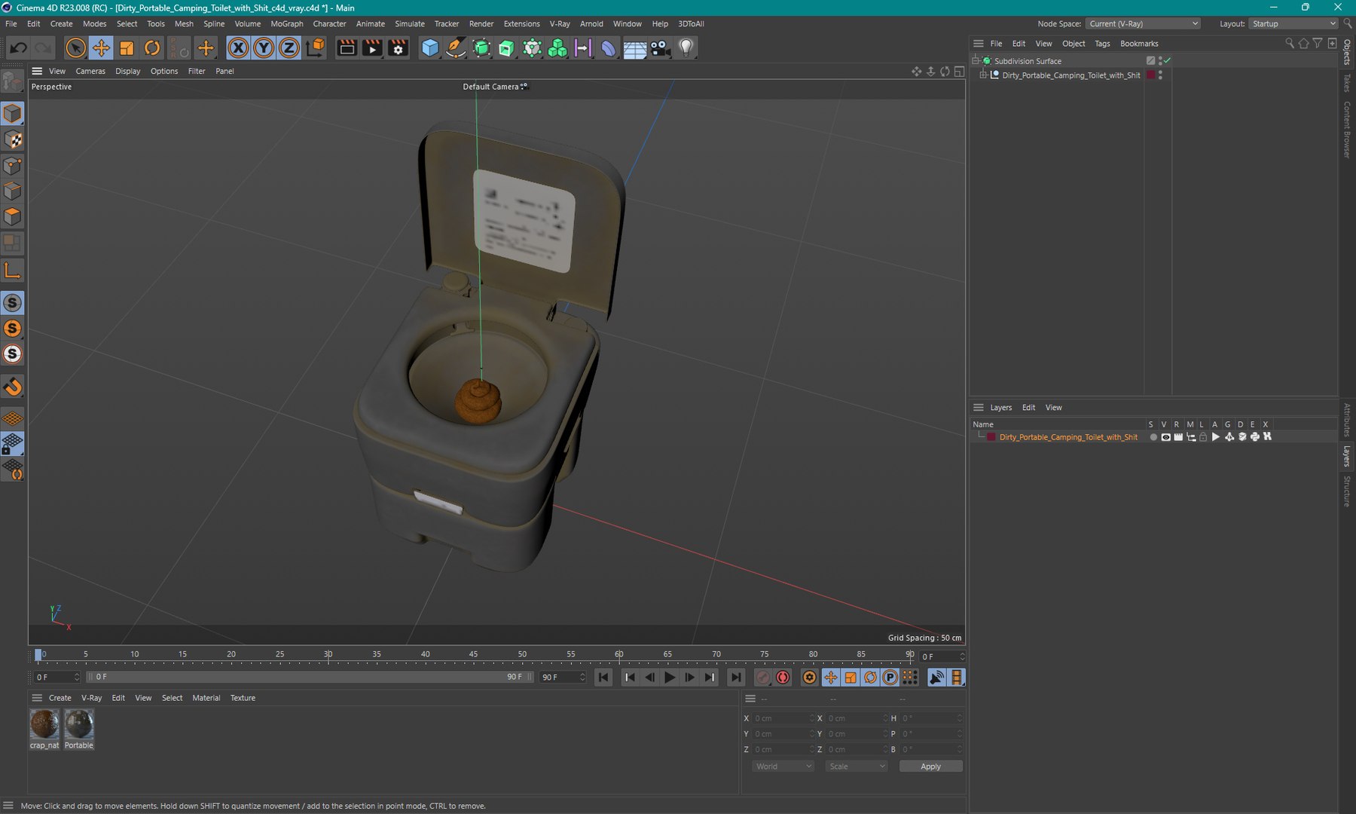Open the Takes side tab
This screenshot has height=814, width=1356.
pos(1347,83)
